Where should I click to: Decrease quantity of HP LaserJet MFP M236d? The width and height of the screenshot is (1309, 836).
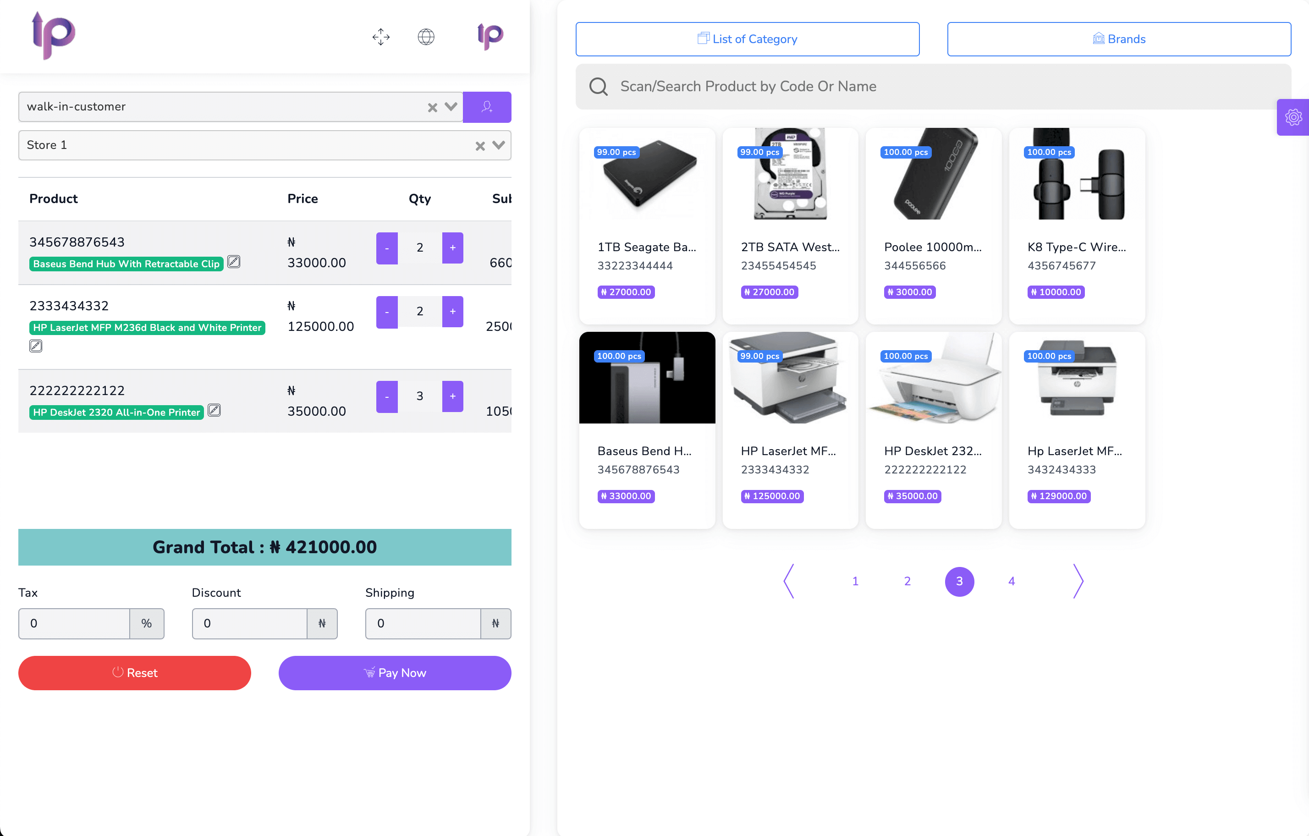(386, 312)
